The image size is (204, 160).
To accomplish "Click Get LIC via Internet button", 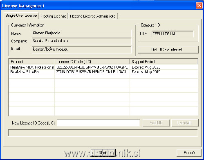I will tap(168, 49).
